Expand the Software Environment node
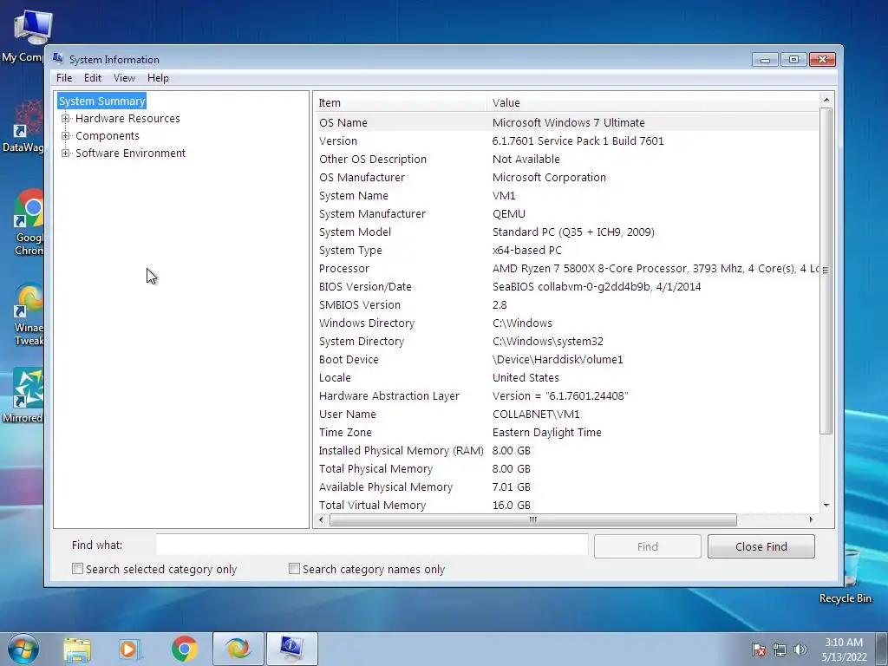 (x=66, y=153)
